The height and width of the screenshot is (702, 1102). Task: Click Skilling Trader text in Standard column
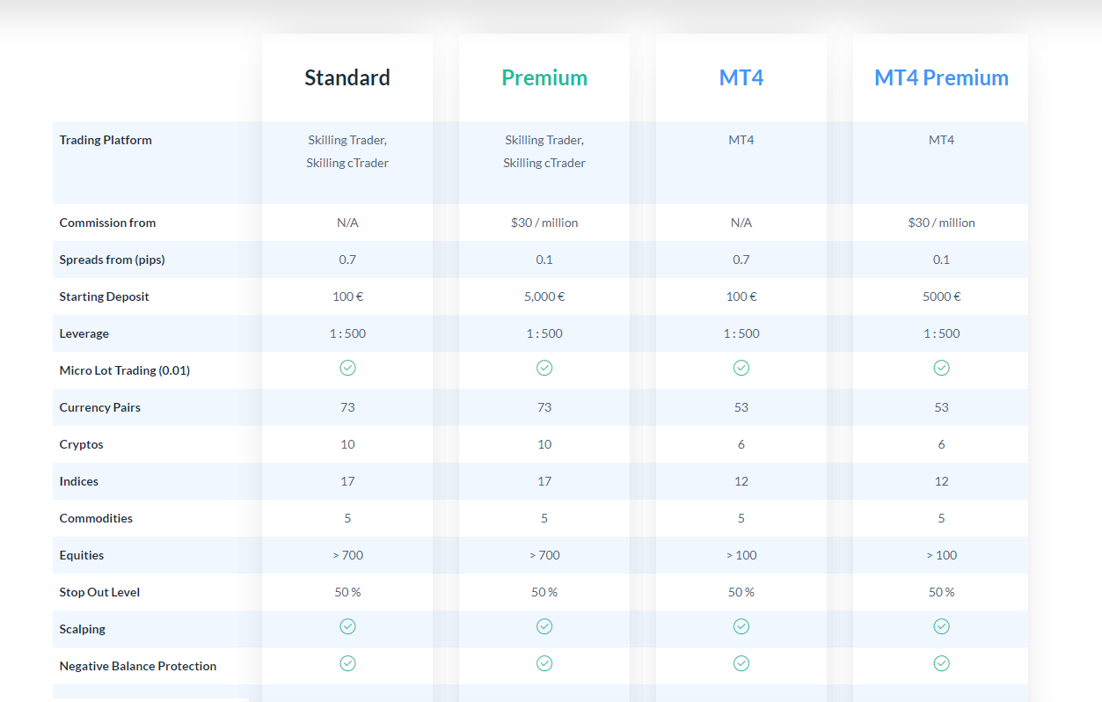point(347,140)
